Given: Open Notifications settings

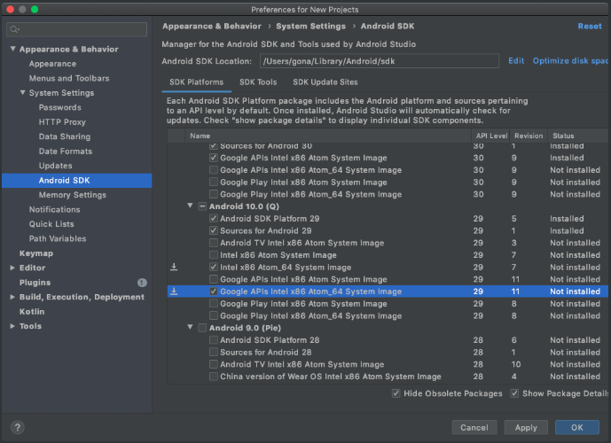Looking at the screenshot, I should (55, 209).
